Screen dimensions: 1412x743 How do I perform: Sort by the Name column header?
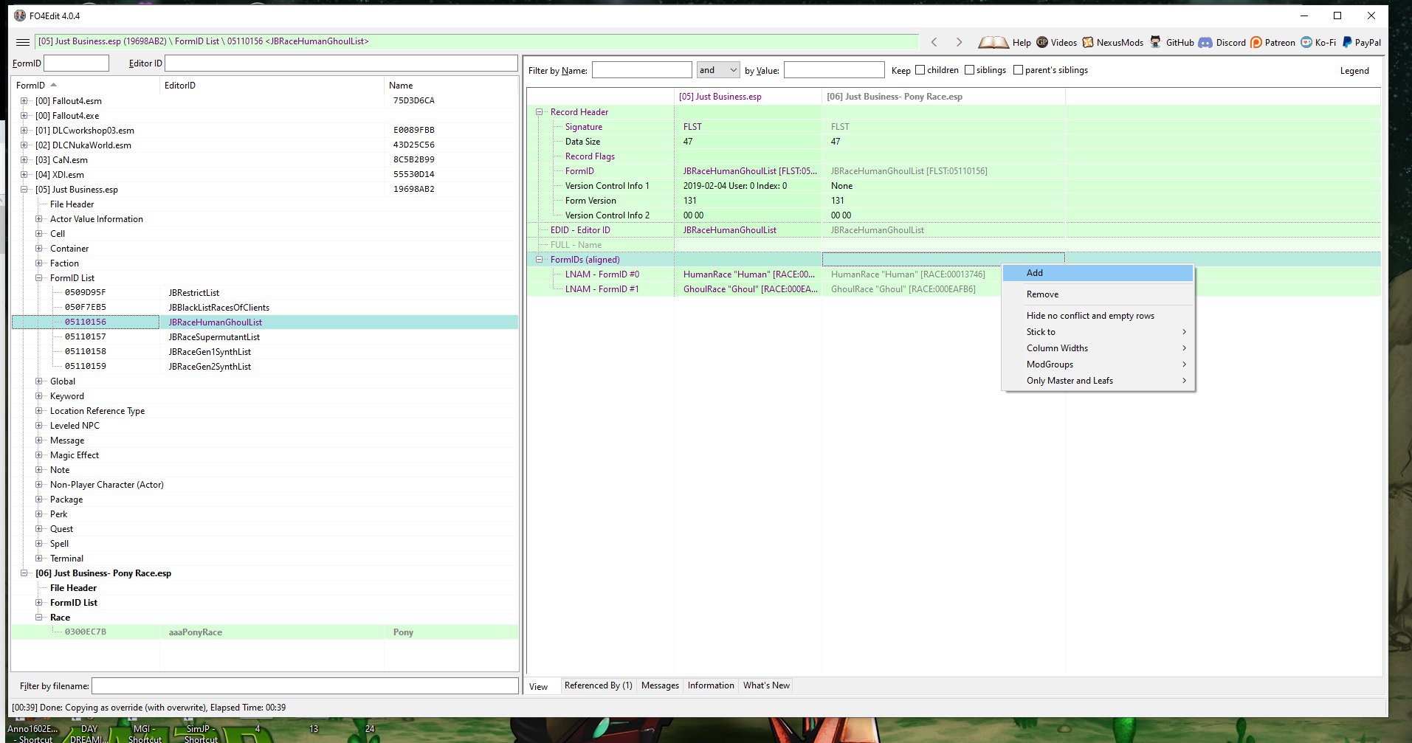[451, 86]
